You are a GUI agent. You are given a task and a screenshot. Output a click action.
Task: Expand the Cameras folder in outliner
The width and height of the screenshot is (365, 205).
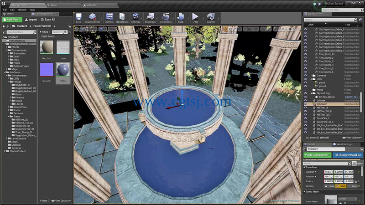[x=312, y=76]
